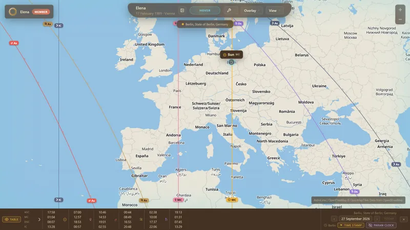Select the Berlin, State of Berlin location chip
The image size is (410, 230).
pyautogui.click(x=204, y=24)
